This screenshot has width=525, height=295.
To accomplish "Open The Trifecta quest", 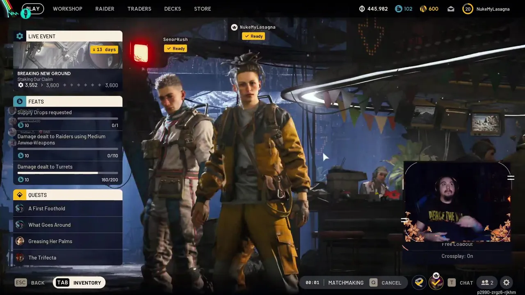I will point(68,258).
